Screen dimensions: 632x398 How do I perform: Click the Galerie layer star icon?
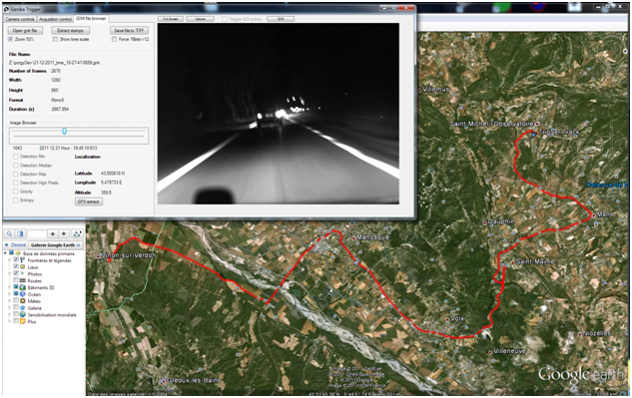point(23,308)
